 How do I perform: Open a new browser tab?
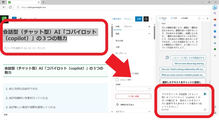pos(44,2)
